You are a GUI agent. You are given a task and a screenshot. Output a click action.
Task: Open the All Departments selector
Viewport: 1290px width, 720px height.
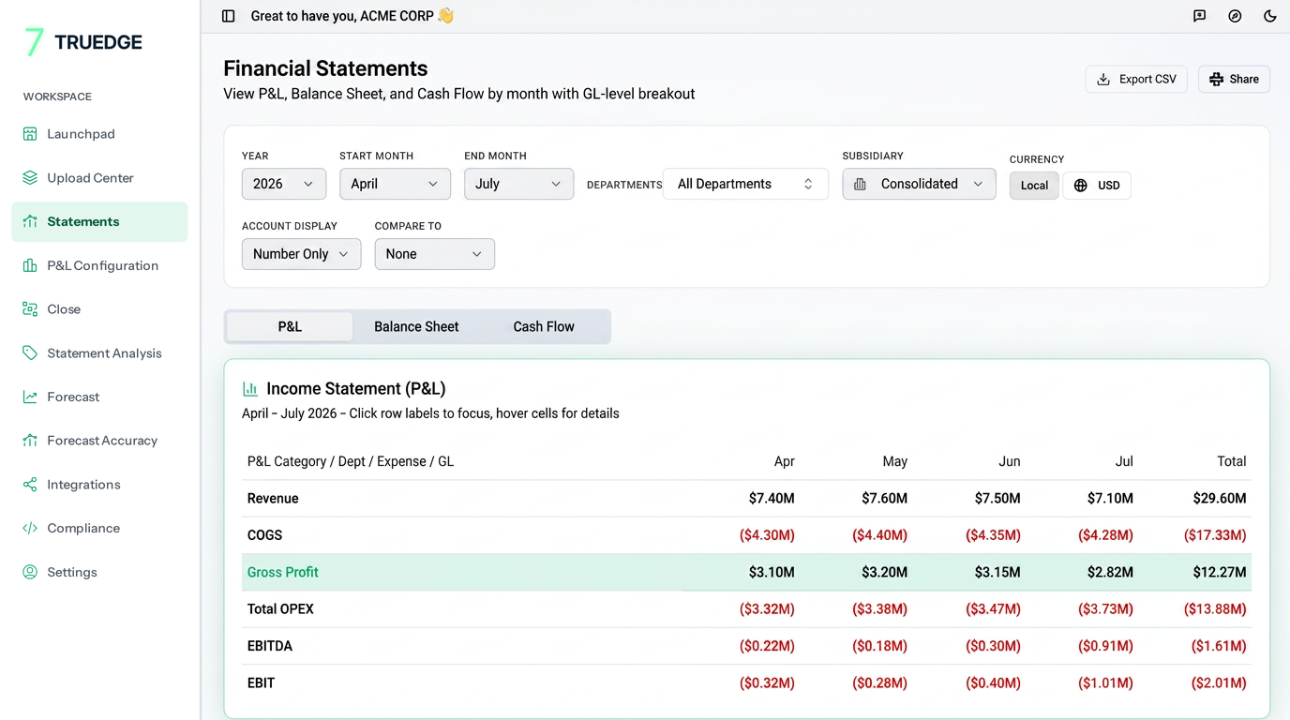pyautogui.click(x=745, y=184)
